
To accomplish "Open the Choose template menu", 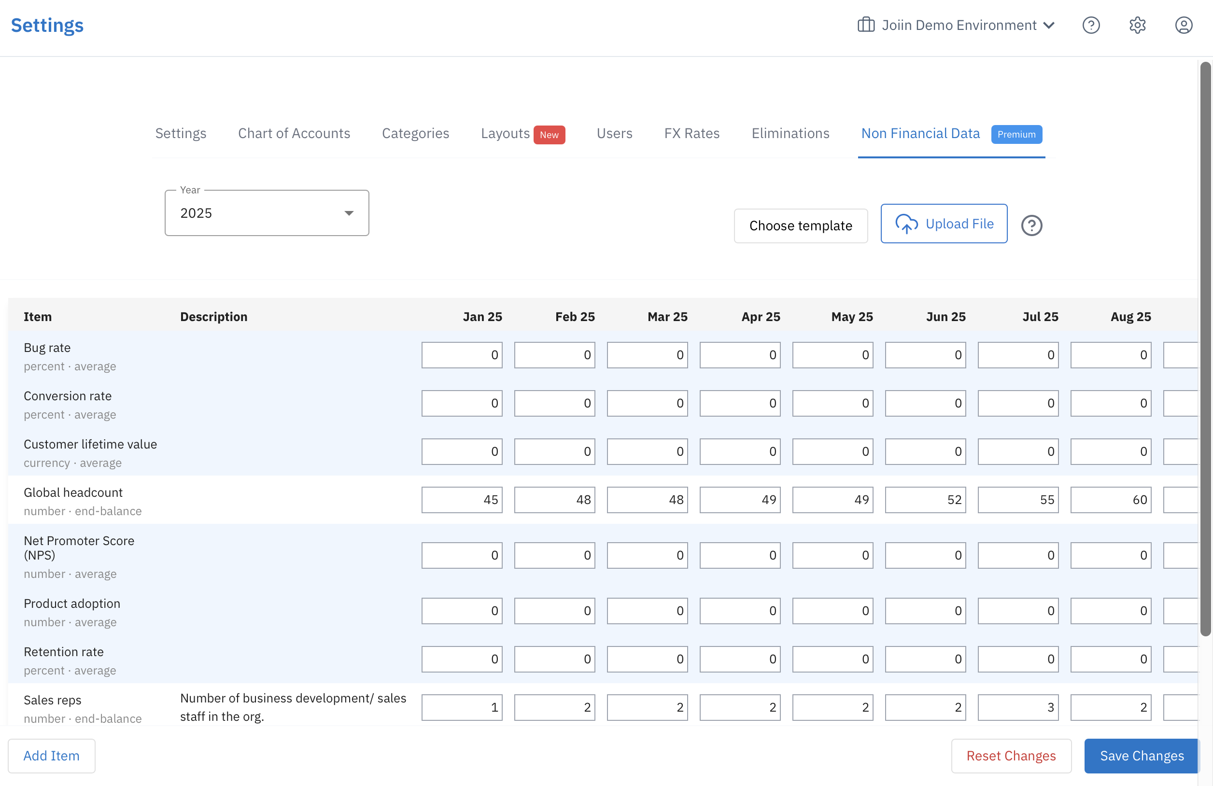I will click(800, 225).
